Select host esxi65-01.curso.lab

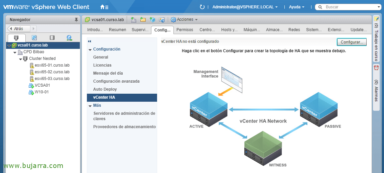pyautogui.click(x=52, y=66)
